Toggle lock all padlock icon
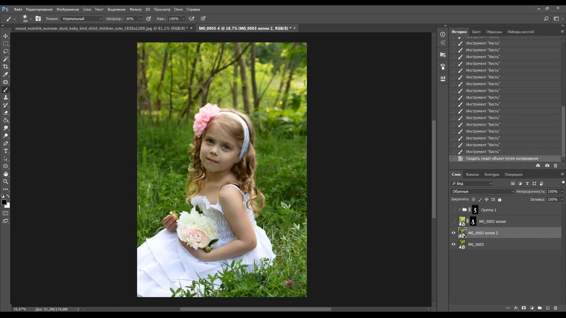The image size is (566, 318). pos(500,200)
